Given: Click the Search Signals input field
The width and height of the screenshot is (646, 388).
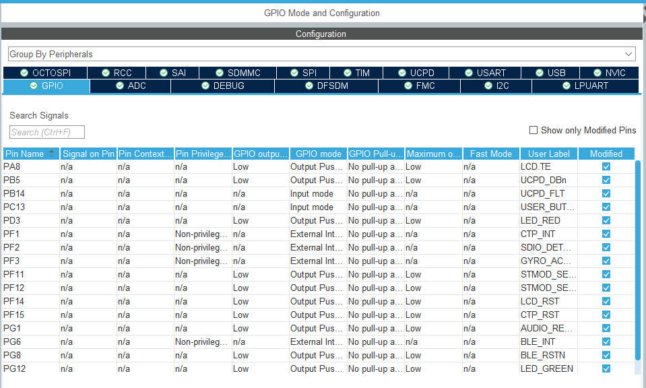Looking at the screenshot, I should click(46, 131).
